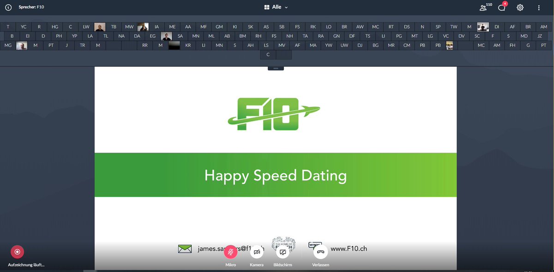This screenshot has height=272, width=554.
Task: Select the video tile between LW and TB
Action: tap(100, 27)
